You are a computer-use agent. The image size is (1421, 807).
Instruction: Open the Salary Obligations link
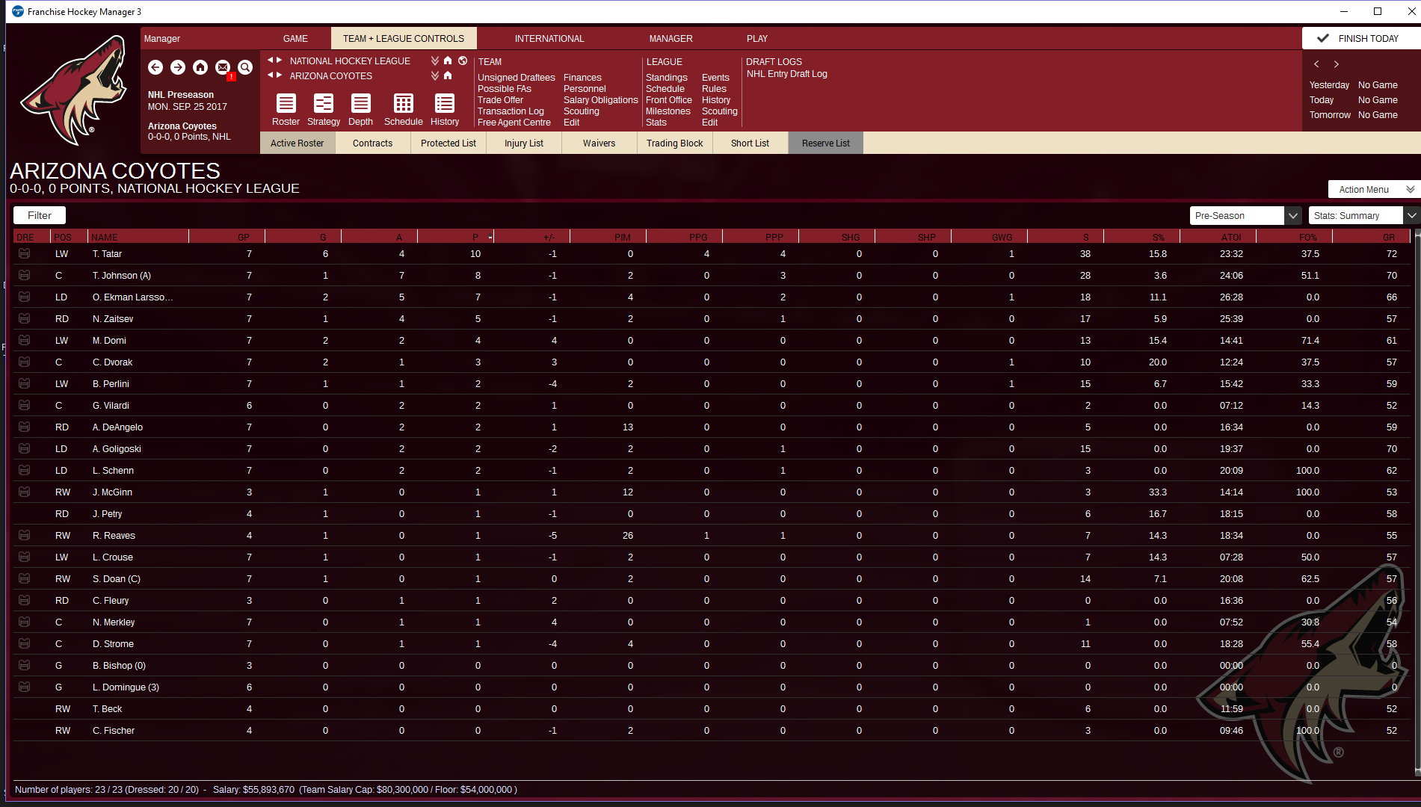click(601, 100)
